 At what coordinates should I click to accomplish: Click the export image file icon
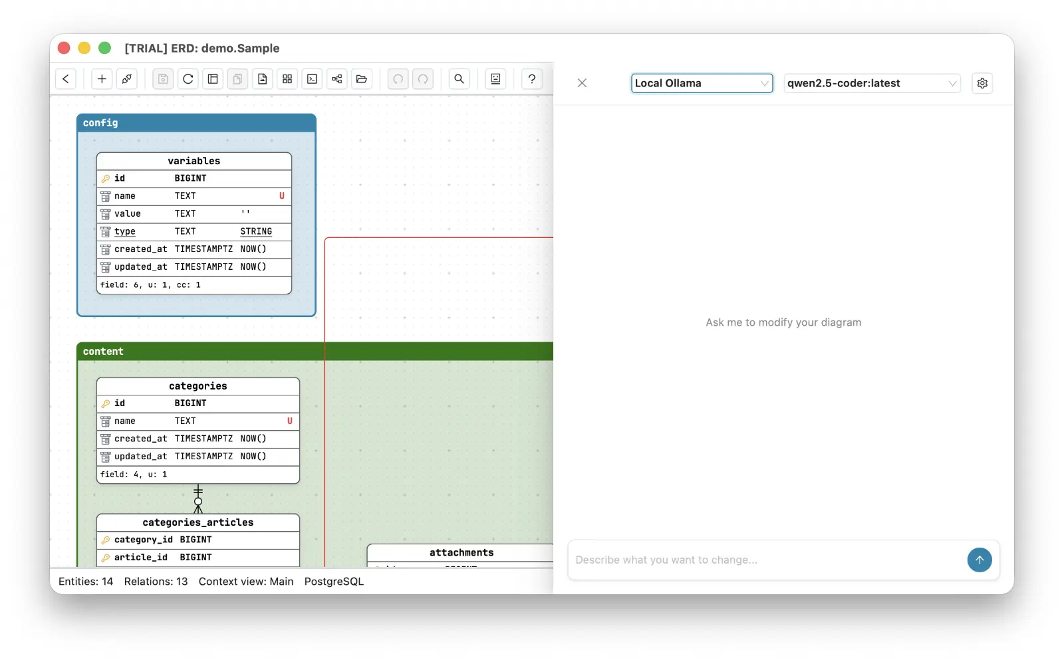[x=263, y=79]
